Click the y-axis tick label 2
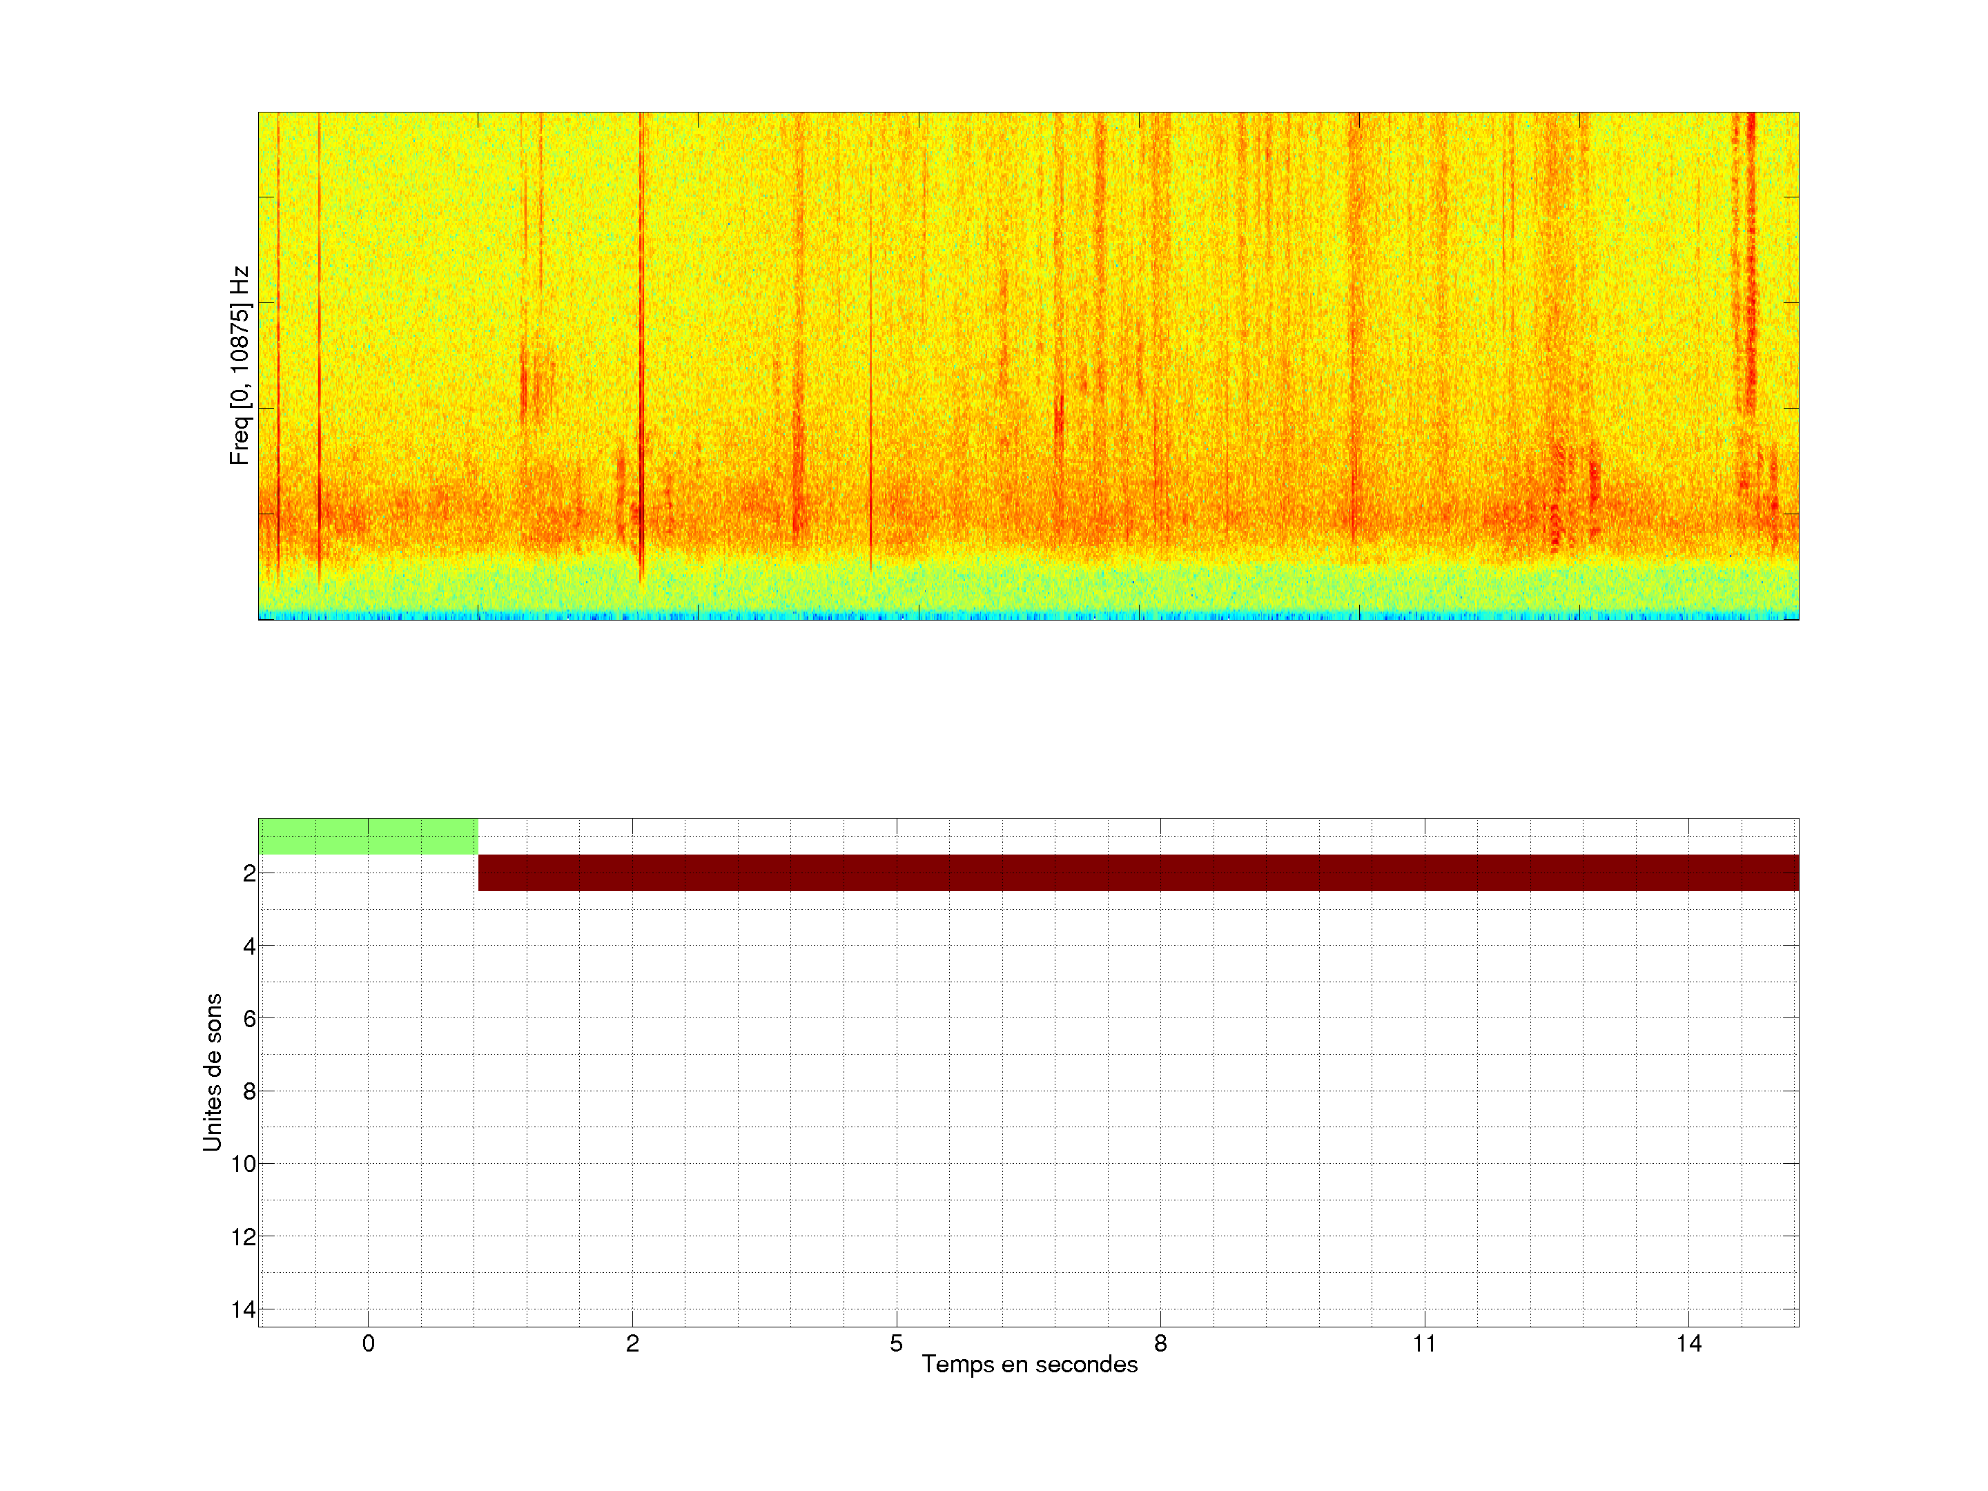Viewport: 1988px width, 1491px height. coord(249,874)
